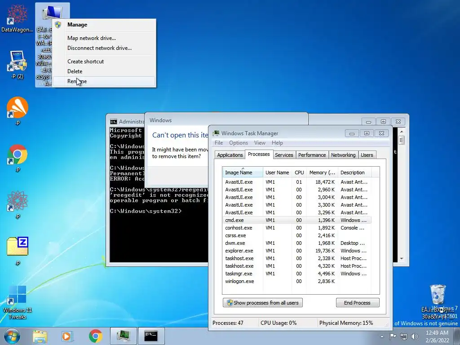Choose Map network drive in context menu
Viewport: 460px width, 345px height.
coord(104,38)
